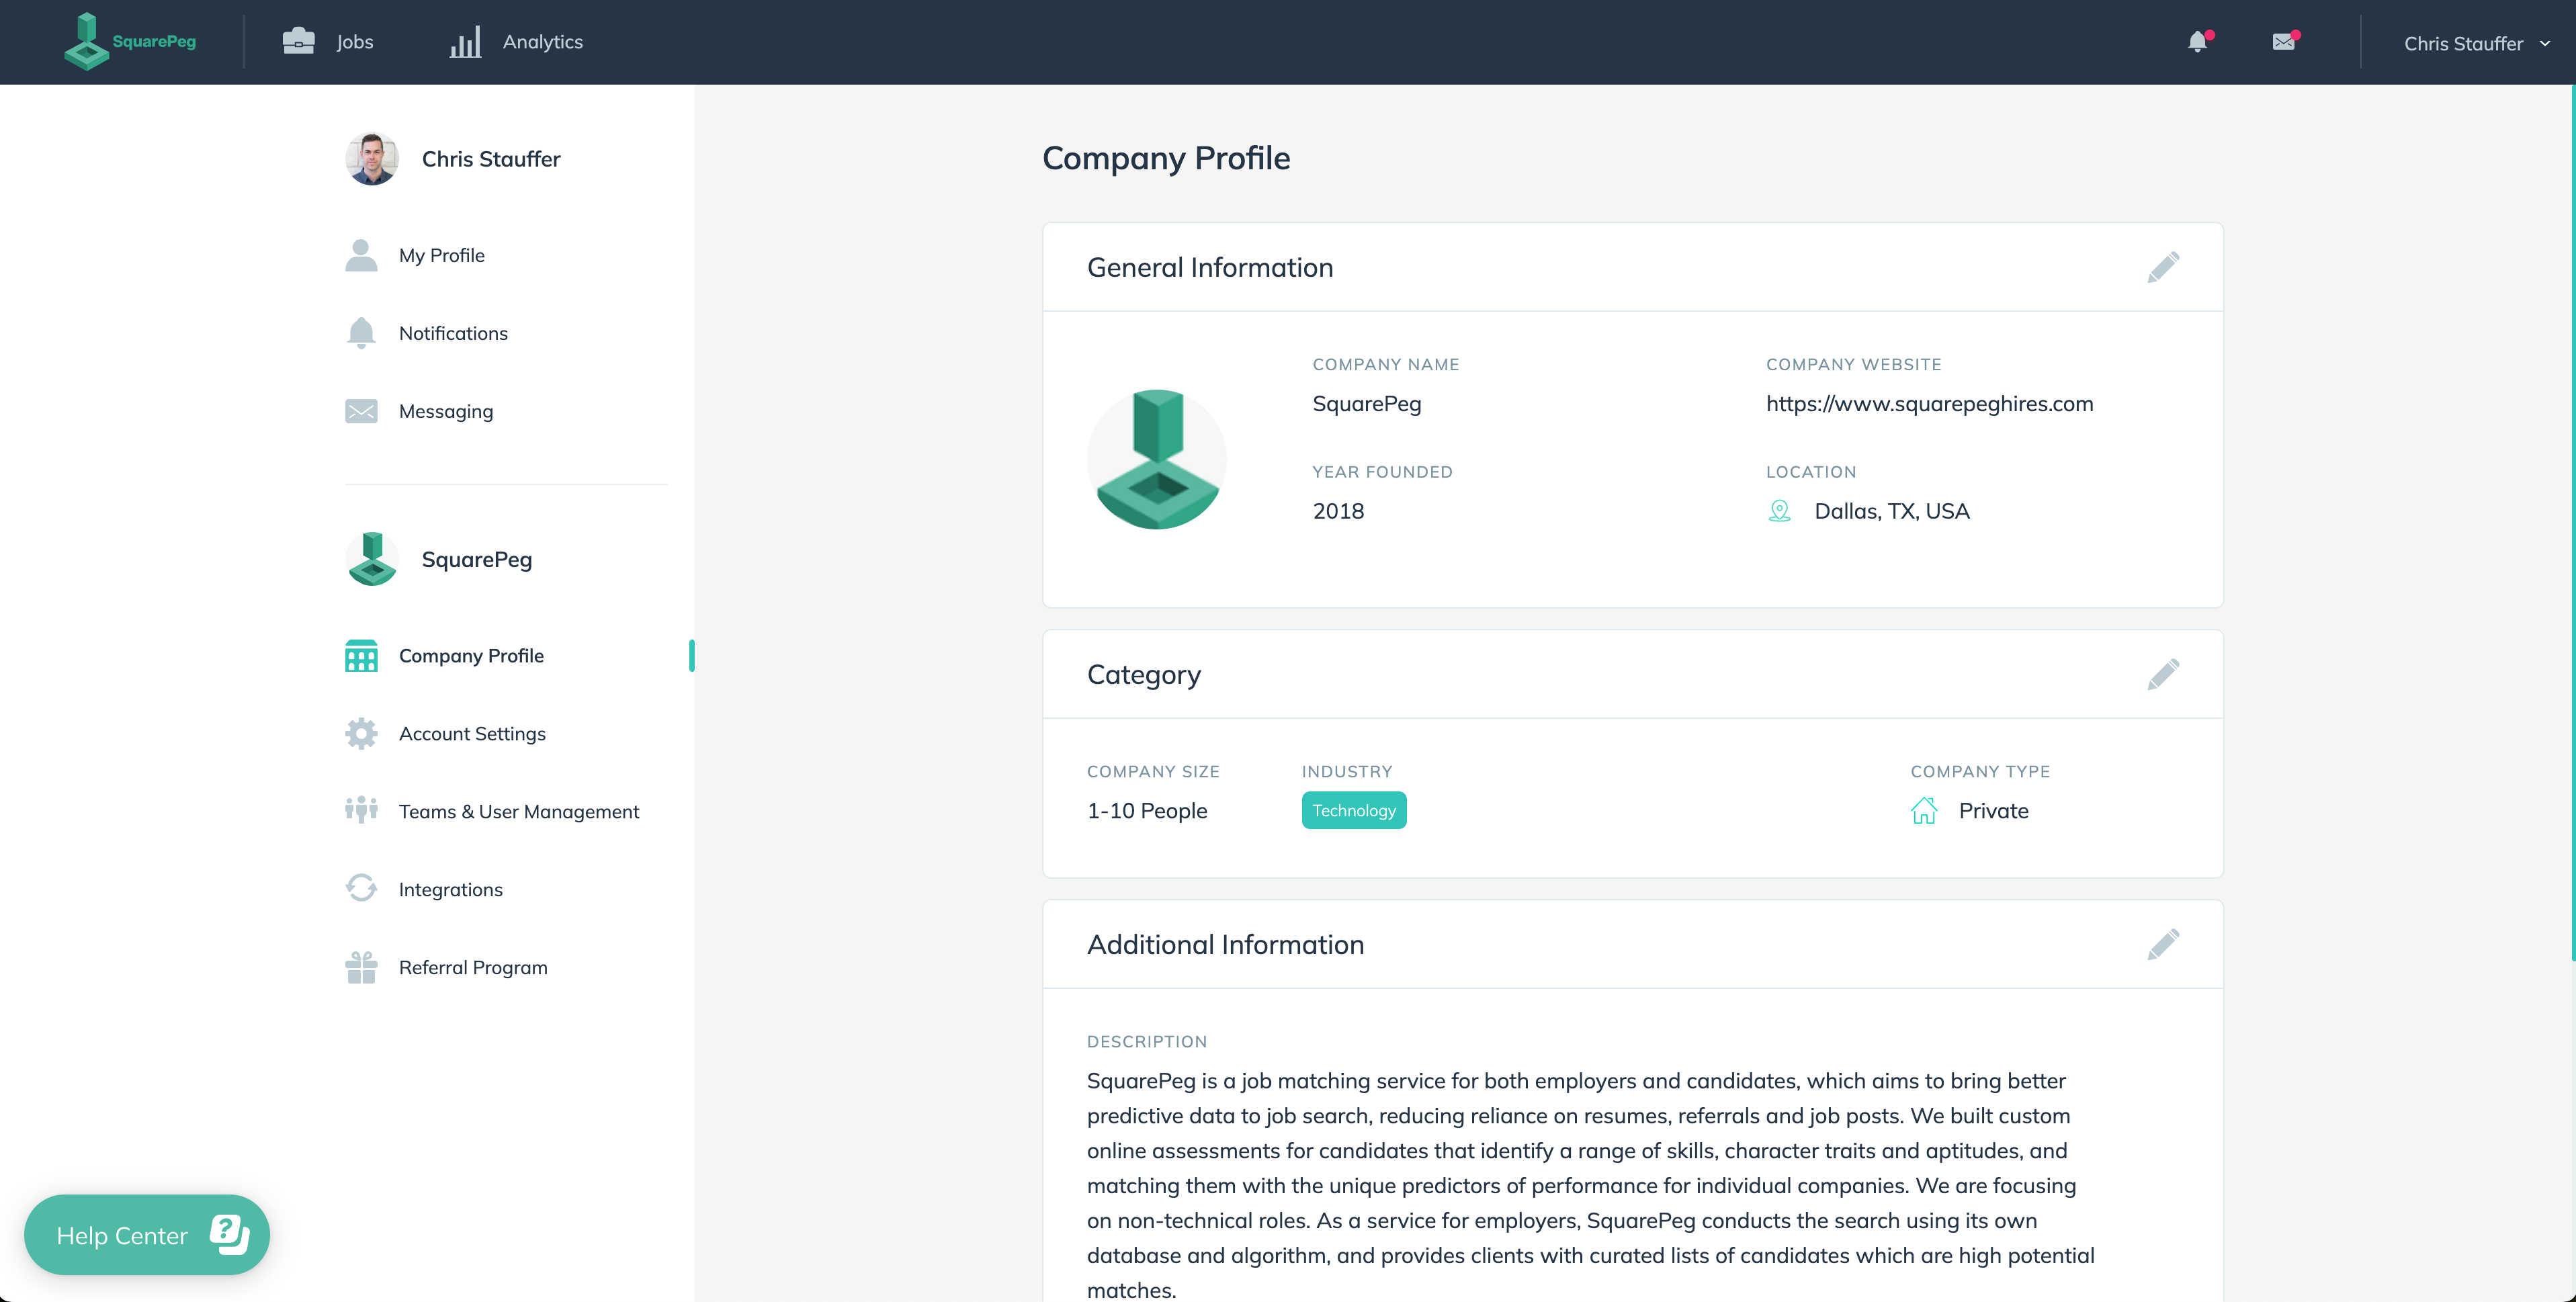Click the company name value SquarePeg
This screenshot has height=1302, width=2576.
click(1367, 404)
